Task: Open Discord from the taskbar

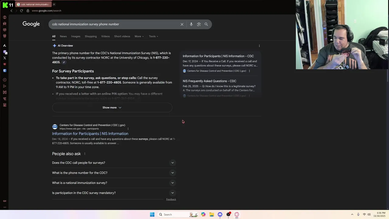Action: coord(220,214)
